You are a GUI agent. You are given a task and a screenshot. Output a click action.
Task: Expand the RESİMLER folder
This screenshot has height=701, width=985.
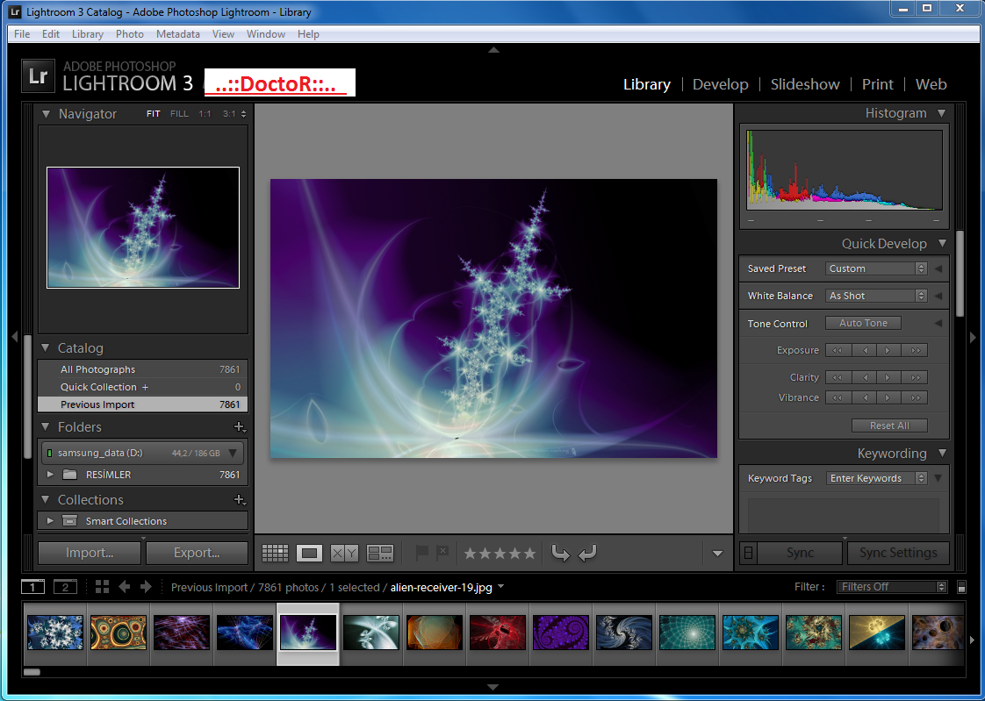[x=50, y=475]
